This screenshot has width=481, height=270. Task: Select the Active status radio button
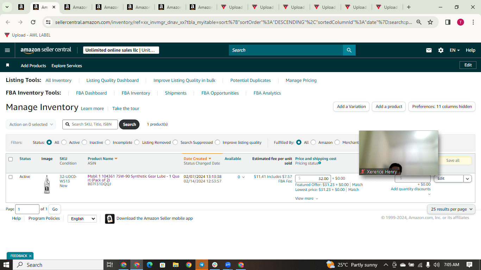click(x=64, y=142)
